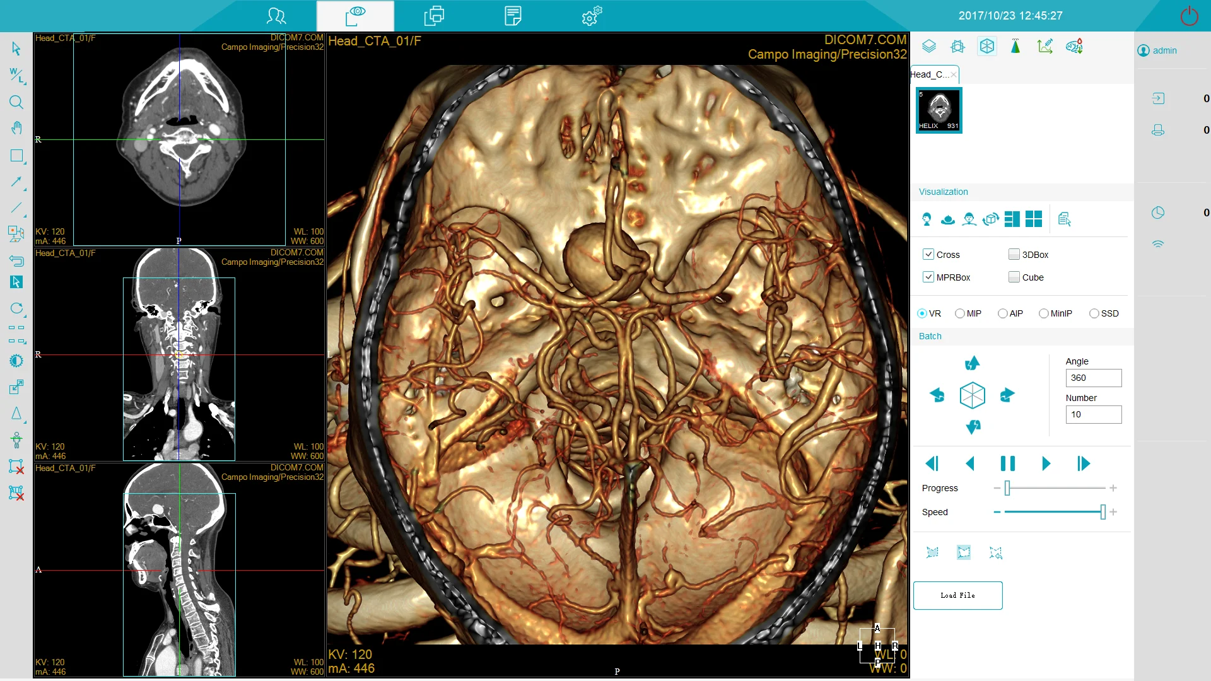Image resolution: width=1211 pixels, height=681 pixels.
Task: Uncheck the Cross checkbox
Action: point(928,254)
